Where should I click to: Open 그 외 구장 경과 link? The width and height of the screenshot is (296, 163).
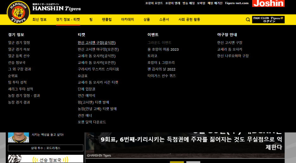19,69
